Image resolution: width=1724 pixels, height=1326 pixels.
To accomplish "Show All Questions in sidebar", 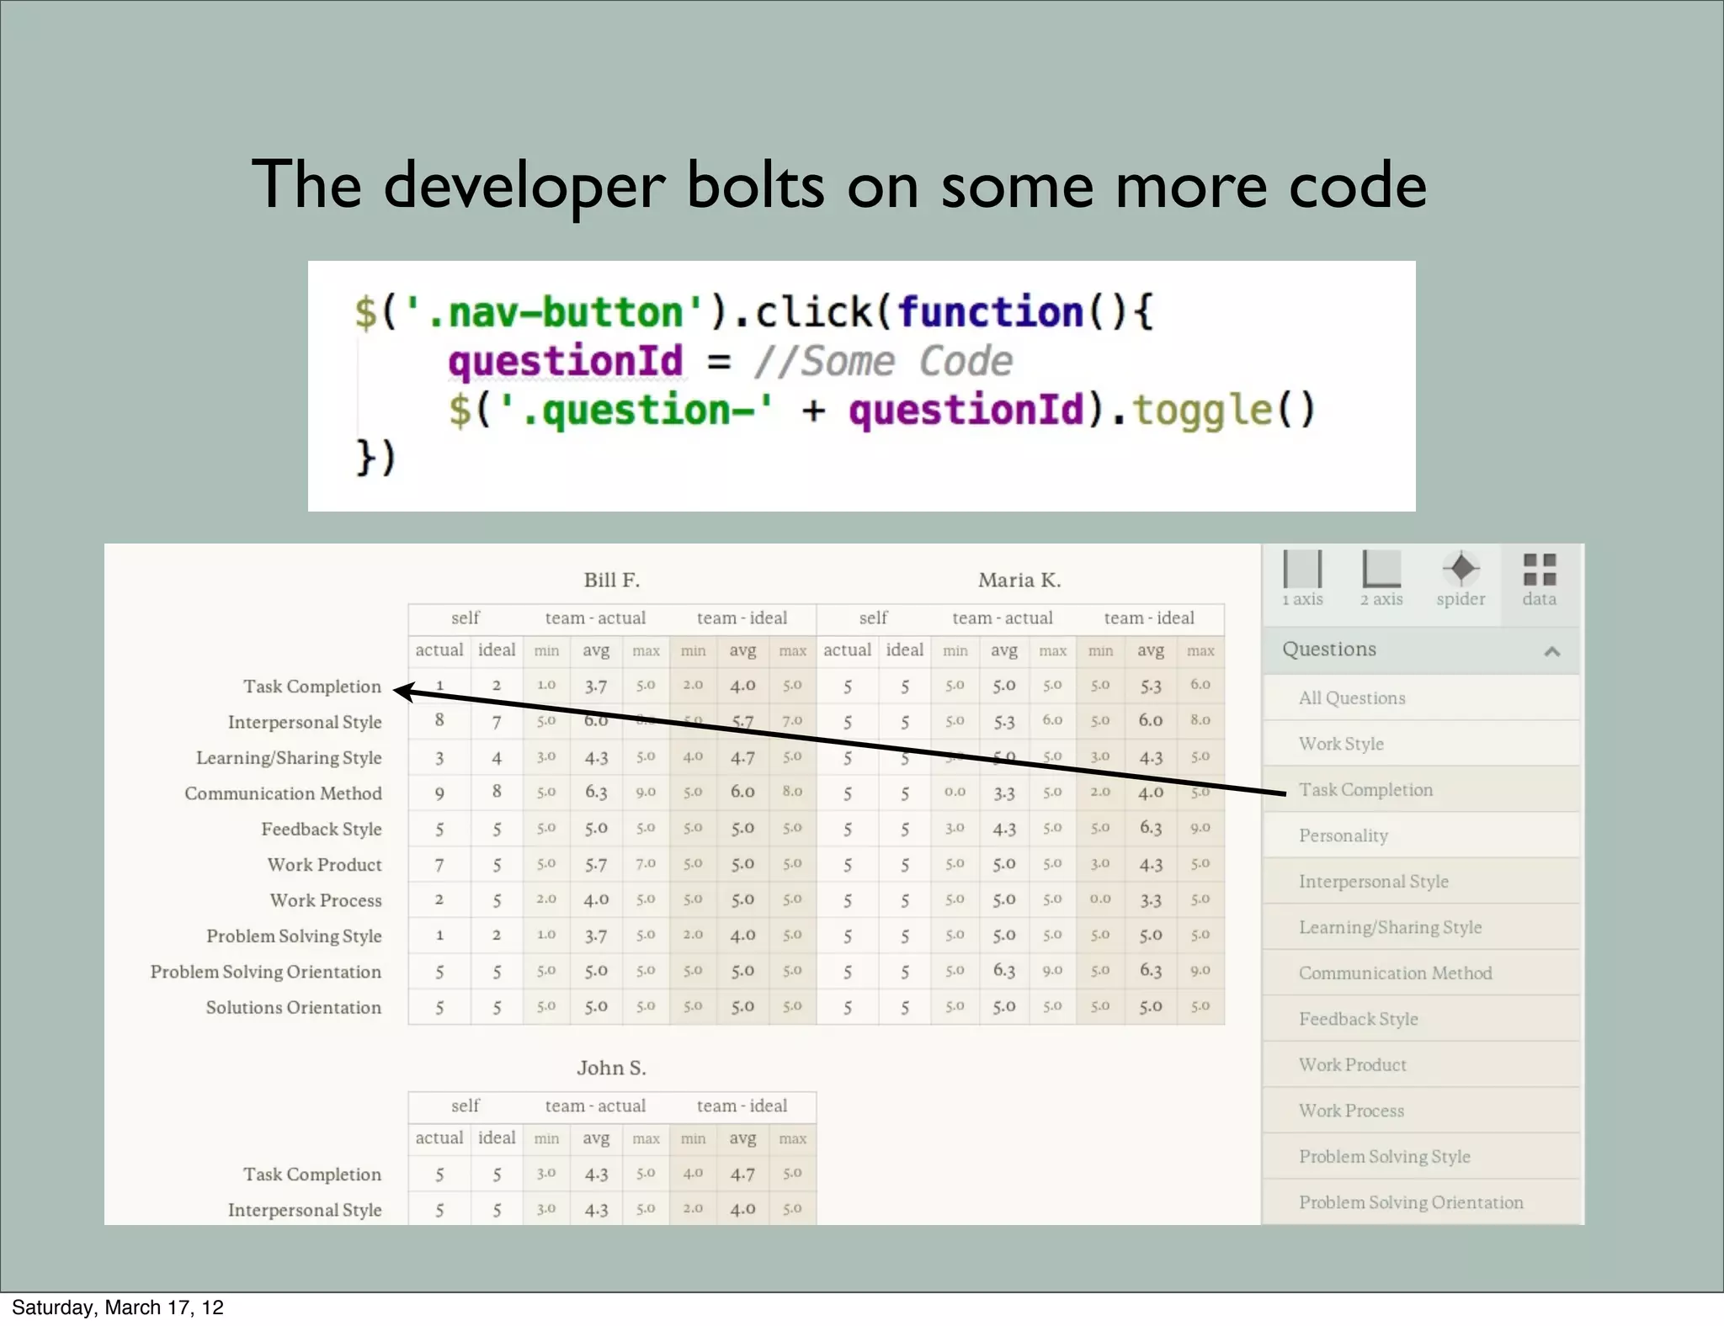I will coord(1421,697).
